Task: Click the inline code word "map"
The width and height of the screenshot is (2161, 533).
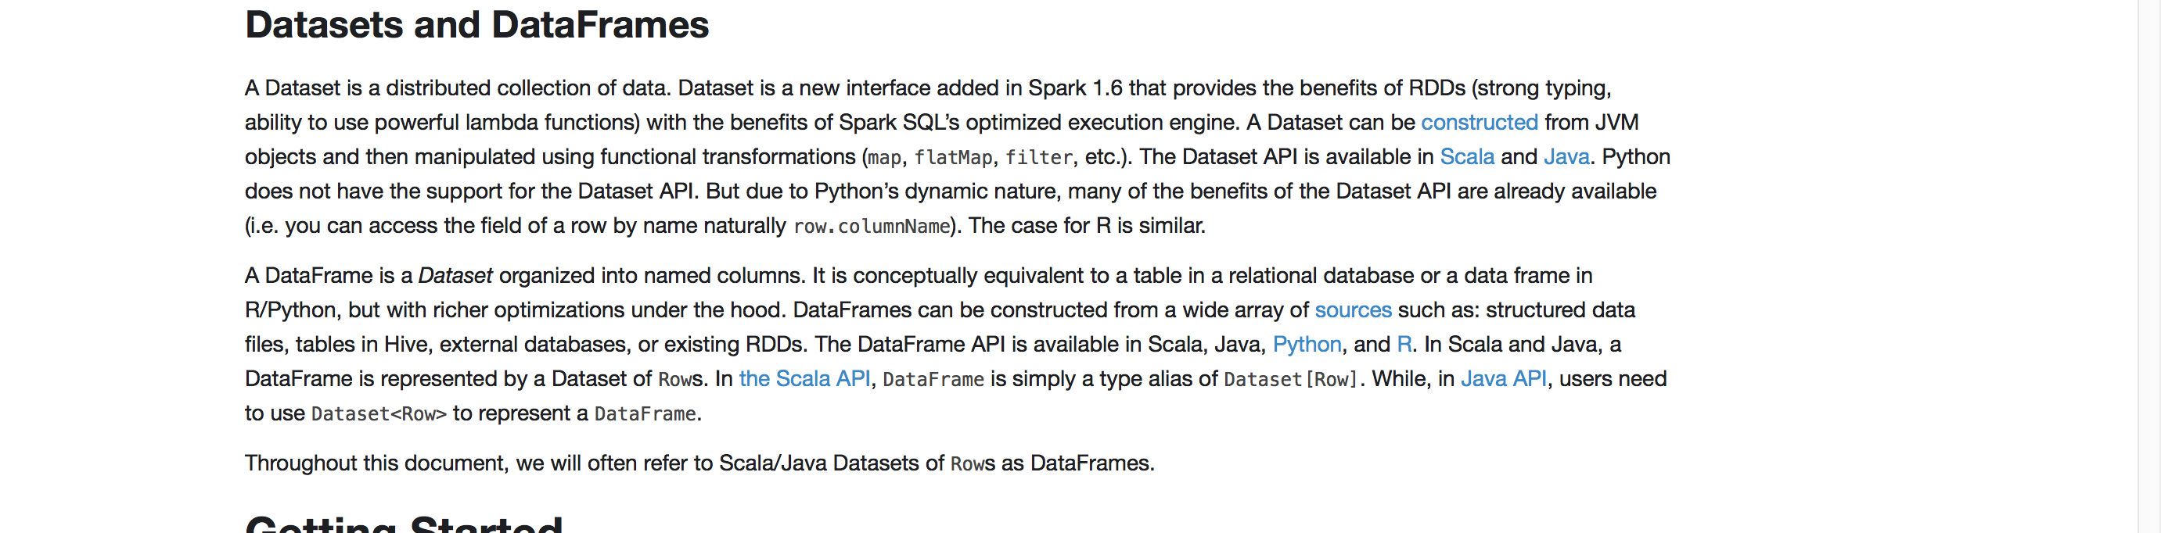Action: click(884, 158)
